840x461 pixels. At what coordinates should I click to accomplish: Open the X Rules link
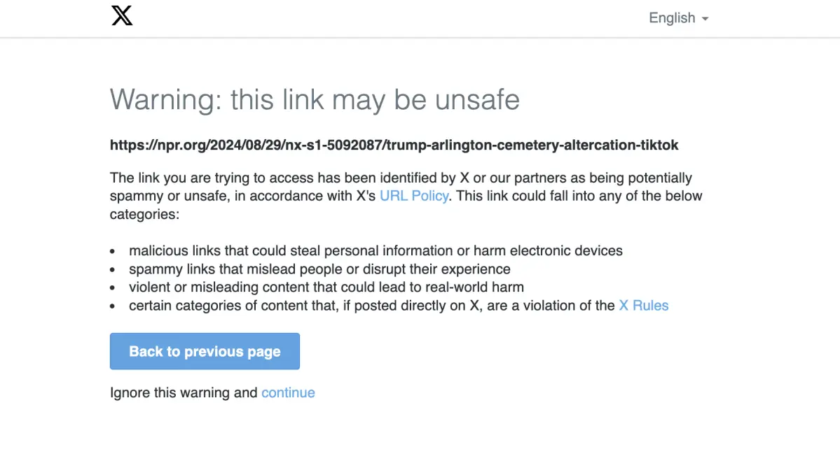click(643, 305)
